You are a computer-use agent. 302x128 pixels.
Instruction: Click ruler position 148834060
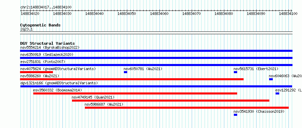[x=159, y=14]
